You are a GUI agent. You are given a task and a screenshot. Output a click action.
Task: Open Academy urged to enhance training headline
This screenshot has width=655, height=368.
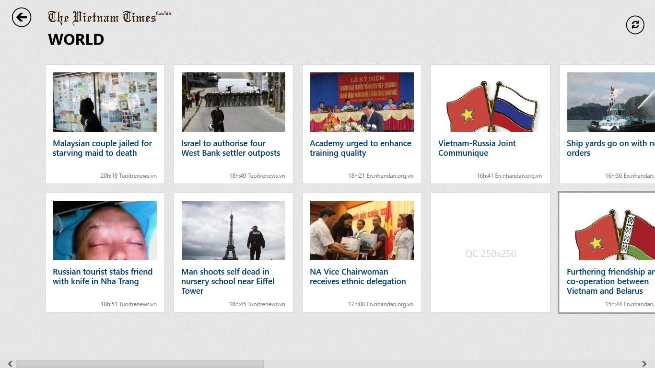[x=360, y=148]
